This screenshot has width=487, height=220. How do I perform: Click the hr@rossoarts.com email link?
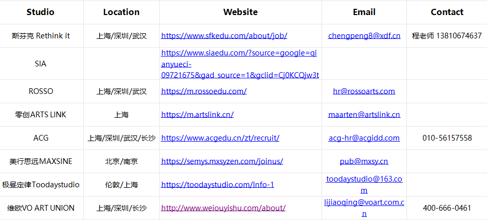[364, 91]
